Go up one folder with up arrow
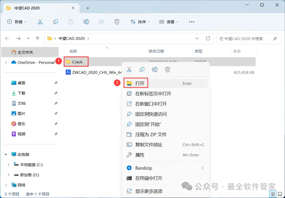 click(x=37, y=38)
